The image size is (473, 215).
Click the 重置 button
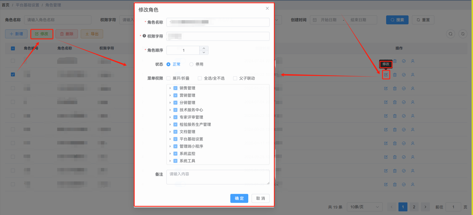pyautogui.click(x=423, y=20)
